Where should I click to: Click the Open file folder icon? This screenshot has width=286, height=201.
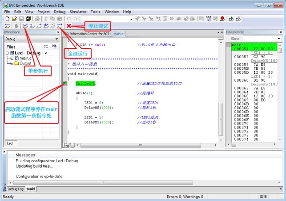click(14, 19)
